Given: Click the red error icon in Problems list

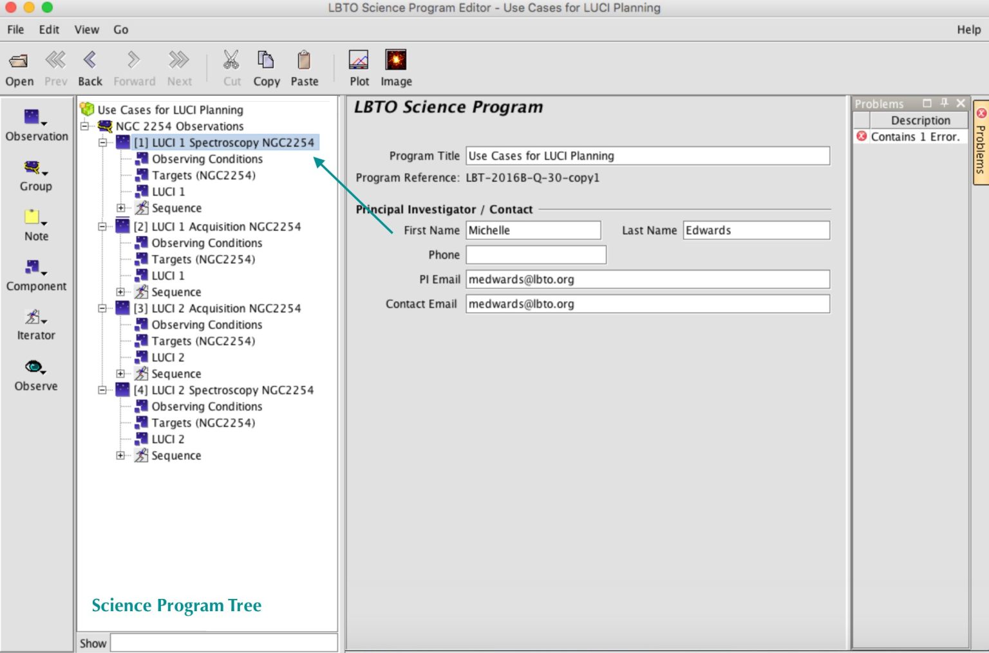Looking at the screenshot, I should click(862, 136).
